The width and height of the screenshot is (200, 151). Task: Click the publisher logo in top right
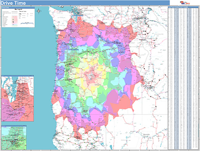(185, 3)
